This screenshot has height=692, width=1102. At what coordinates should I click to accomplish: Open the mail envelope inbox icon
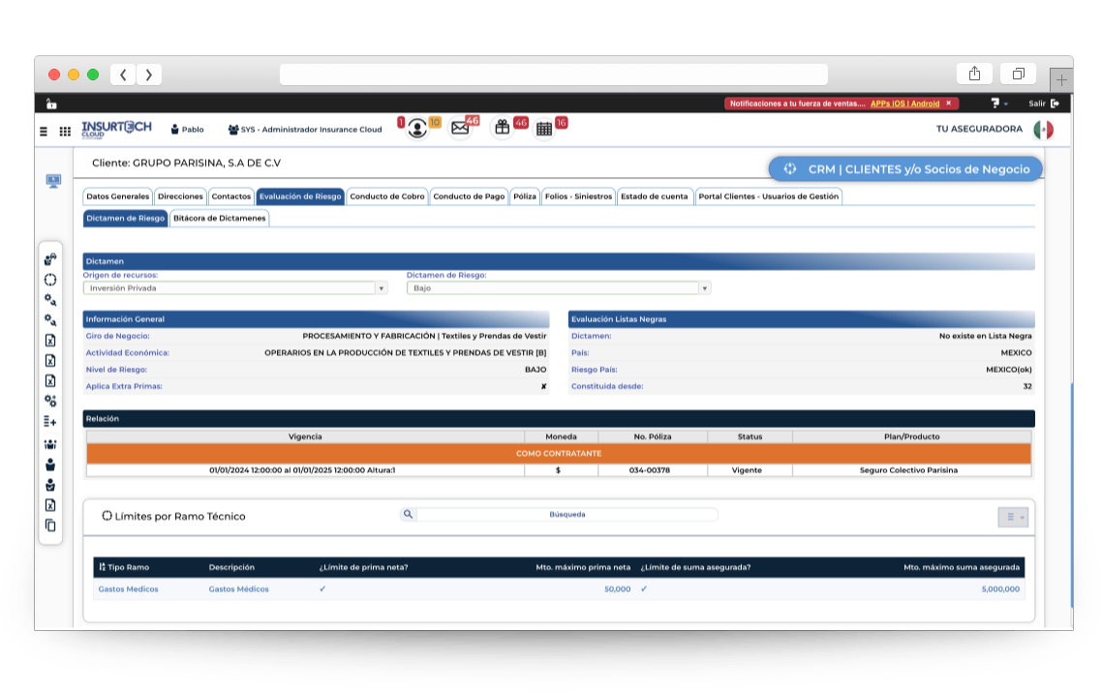(460, 128)
